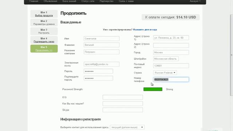Open the Связь с нами menu item

tap(126, 1)
